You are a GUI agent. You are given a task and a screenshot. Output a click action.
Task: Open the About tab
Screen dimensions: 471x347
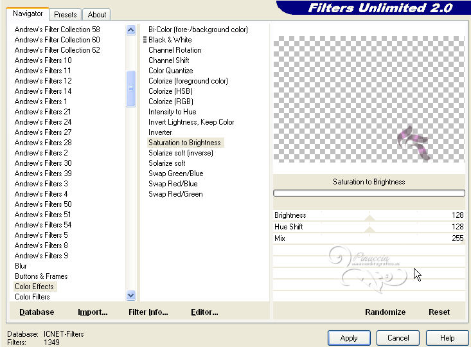[97, 14]
